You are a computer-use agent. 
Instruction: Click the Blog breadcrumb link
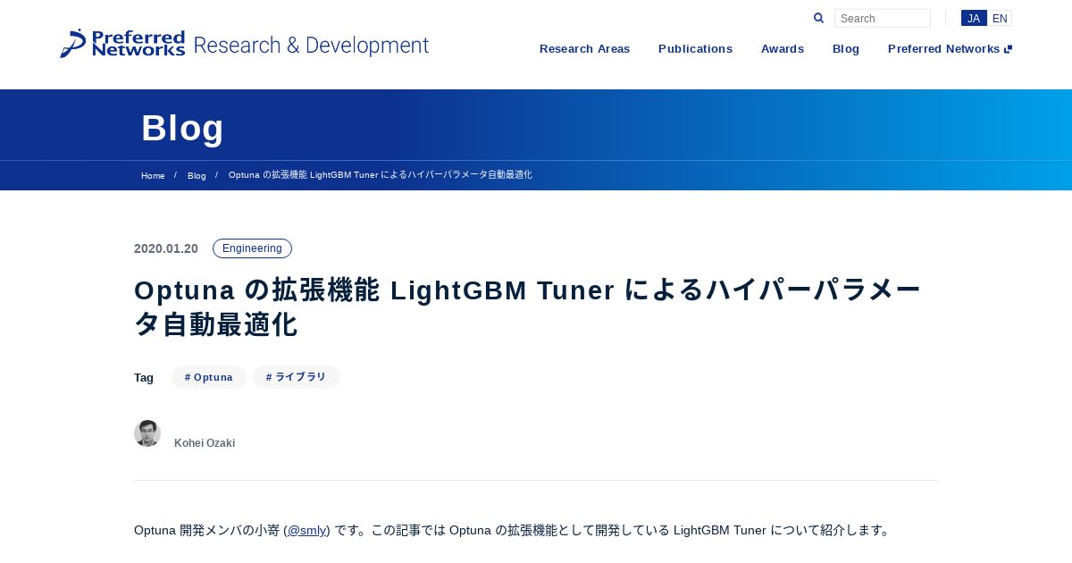[x=197, y=175]
